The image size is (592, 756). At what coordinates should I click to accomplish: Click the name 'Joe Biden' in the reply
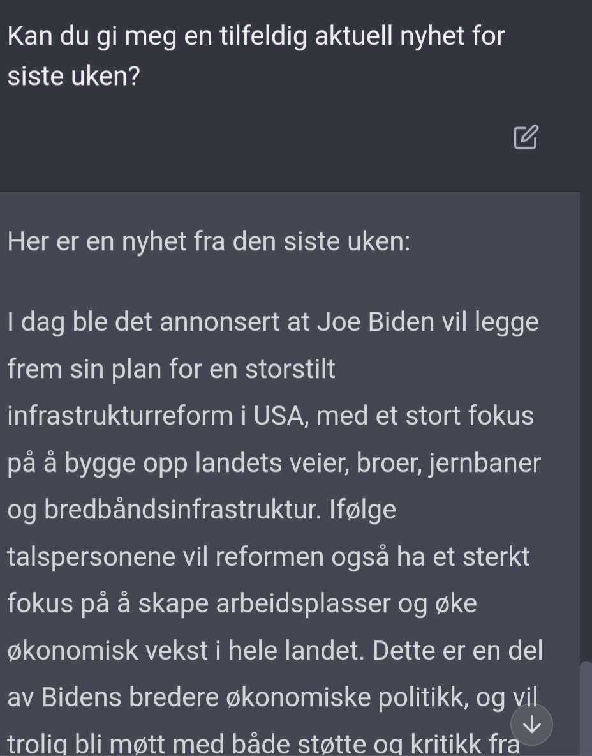click(x=376, y=322)
